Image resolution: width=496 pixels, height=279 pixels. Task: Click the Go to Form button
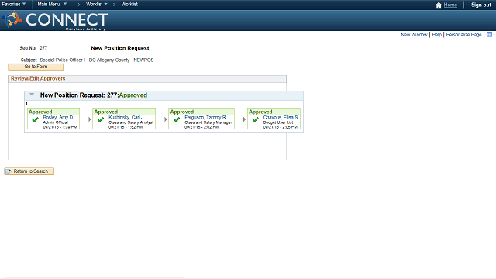(x=36, y=67)
